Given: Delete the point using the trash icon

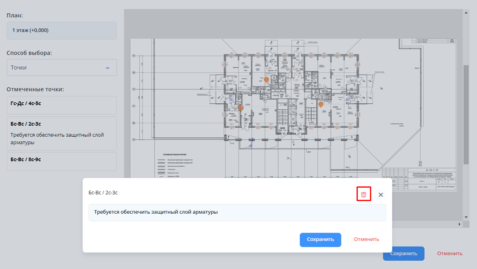Looking at the screenshot, I should point(364,195).
